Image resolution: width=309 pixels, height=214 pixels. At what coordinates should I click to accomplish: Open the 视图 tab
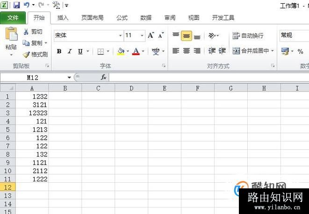pos(194,18)
